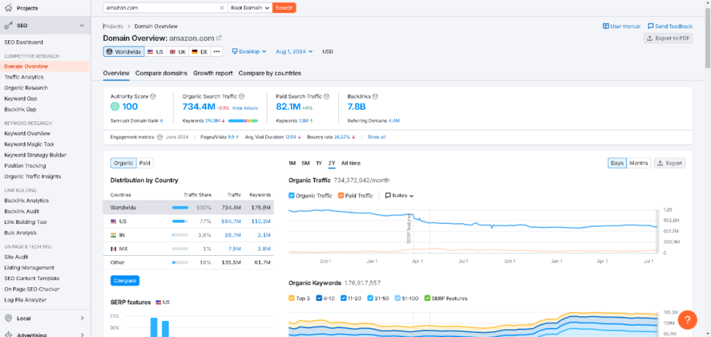Click the Projects home icon in sidebar
This screenshot has width=711, height=337.
(8, 8)
